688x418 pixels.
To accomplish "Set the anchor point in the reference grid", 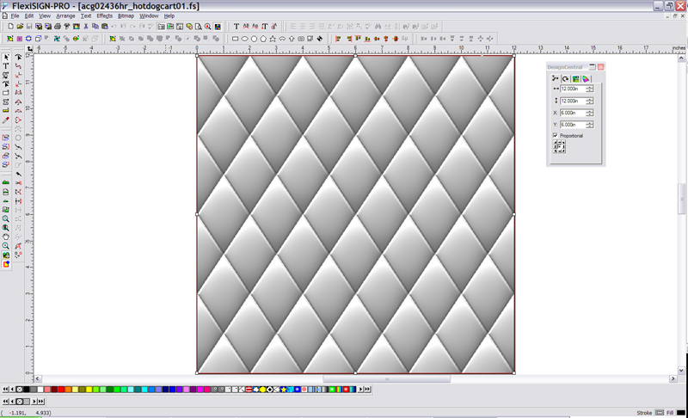I will pos(559,146).
